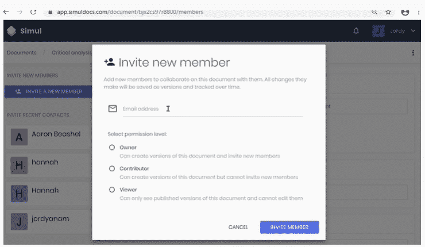Viewport: 425px width, 247px height.
Task: Click the Jordy user avatar
Action: point(378,31)
